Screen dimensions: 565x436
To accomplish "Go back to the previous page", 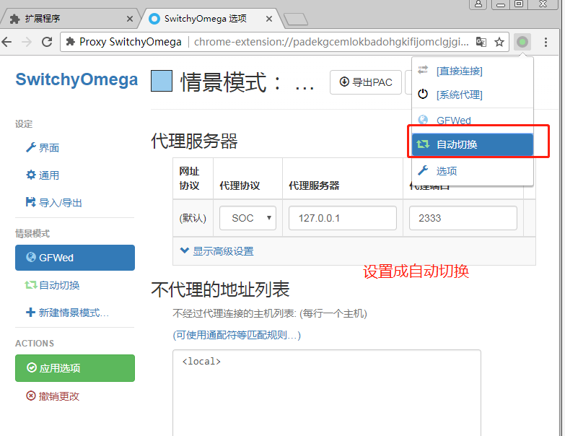I will click(6, 42).
